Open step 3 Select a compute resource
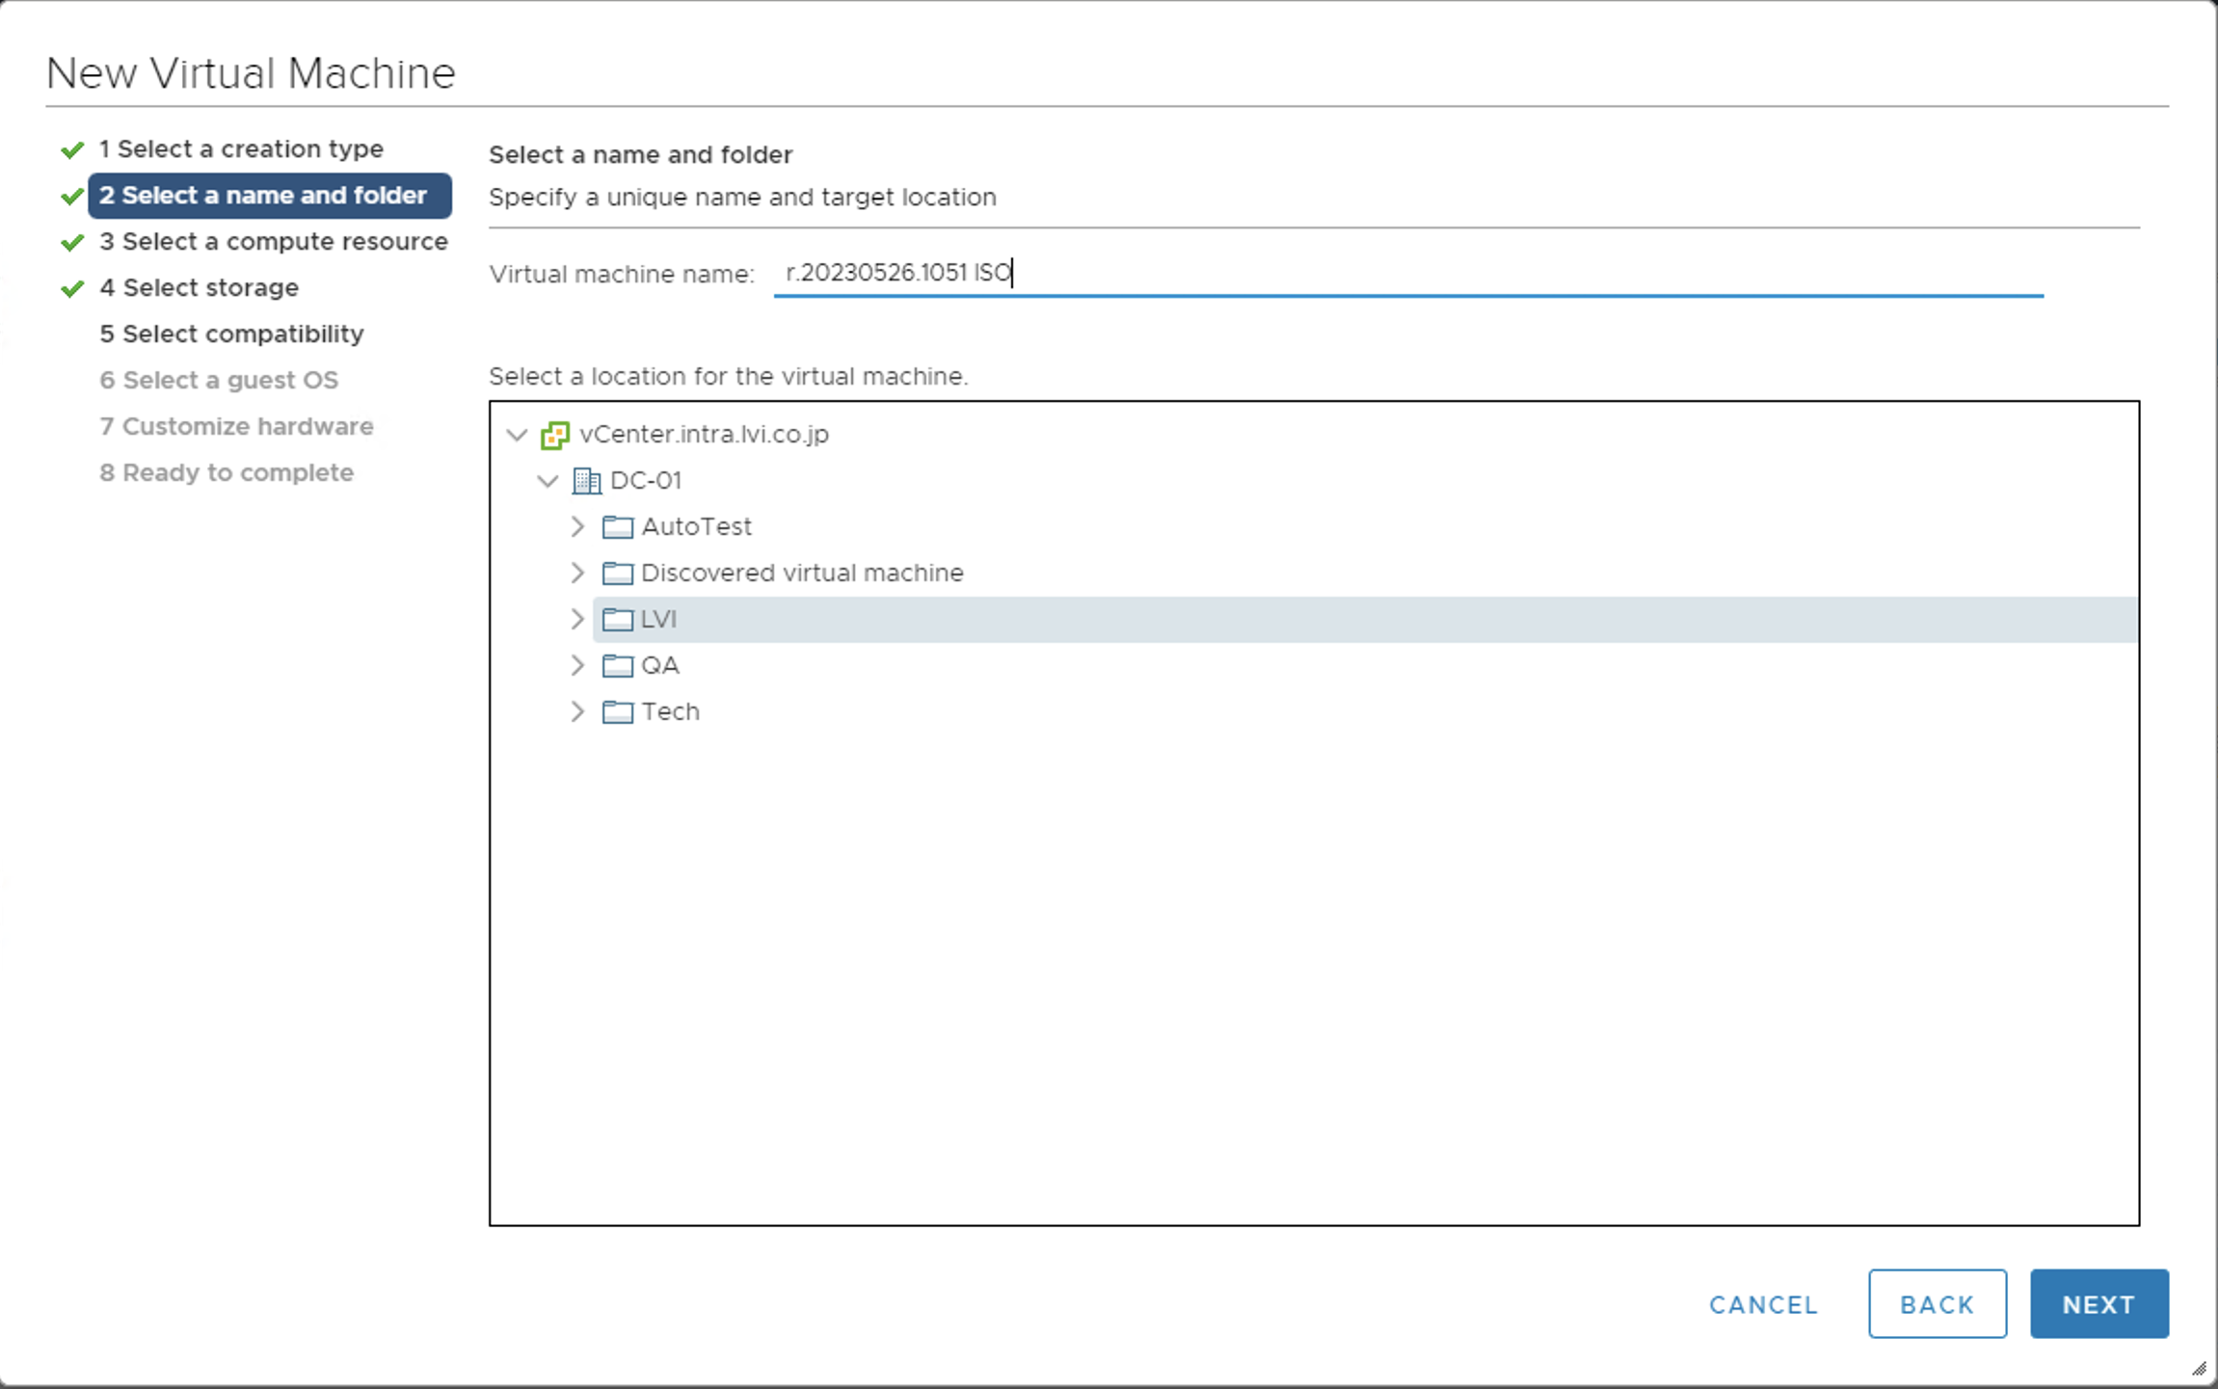Screen dimensions: 2218x1389 coord(273,242)
